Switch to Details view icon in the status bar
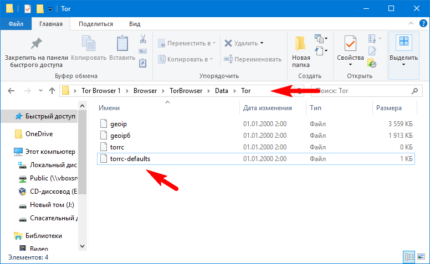The height and width of the screenshot is (264, 430). 409,257
